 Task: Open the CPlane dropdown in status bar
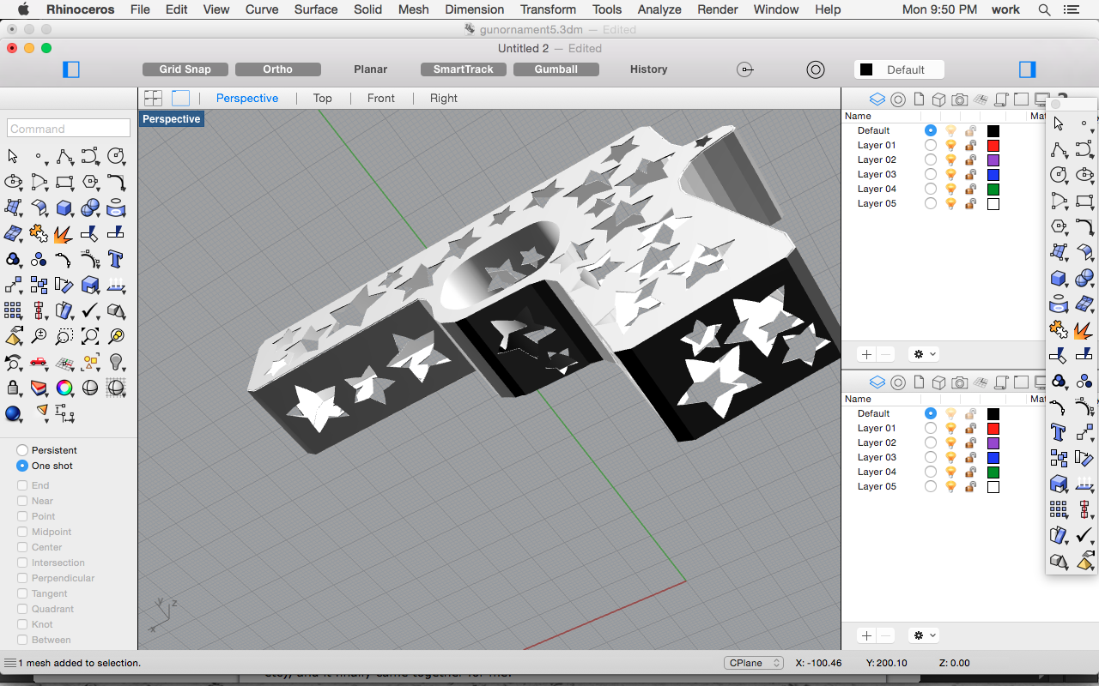click(x=754, y=663)
